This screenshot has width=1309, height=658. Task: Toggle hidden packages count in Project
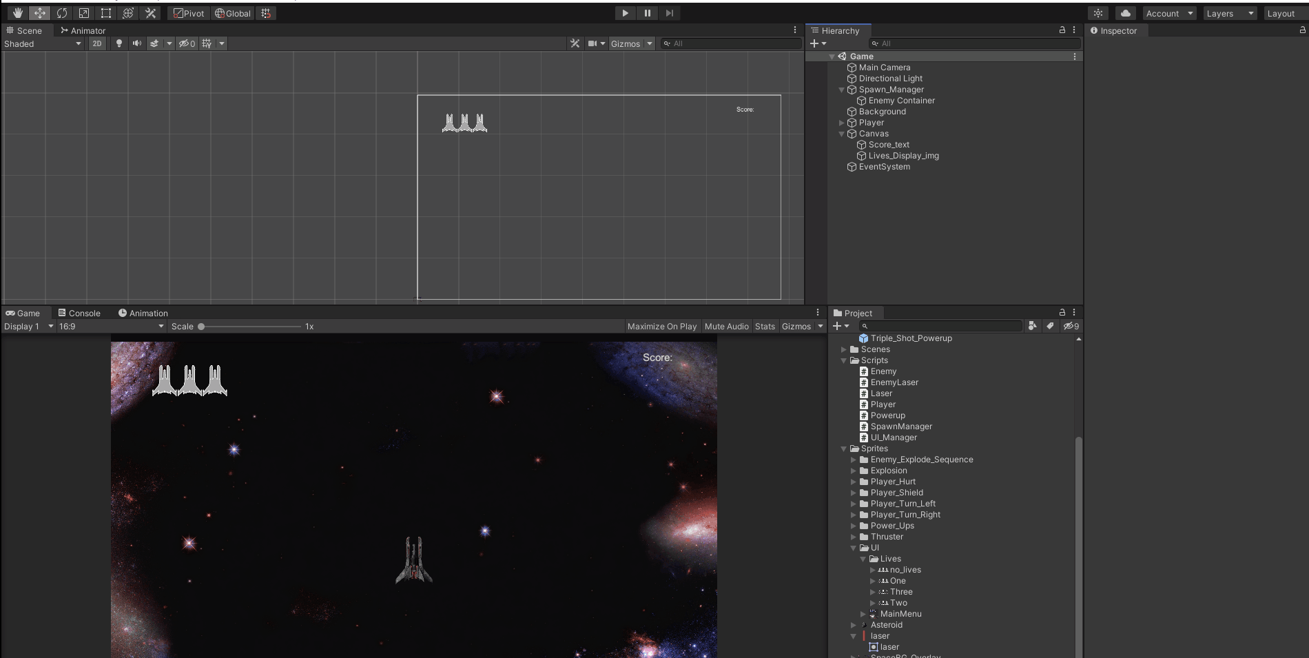(x=1071, y=326)
